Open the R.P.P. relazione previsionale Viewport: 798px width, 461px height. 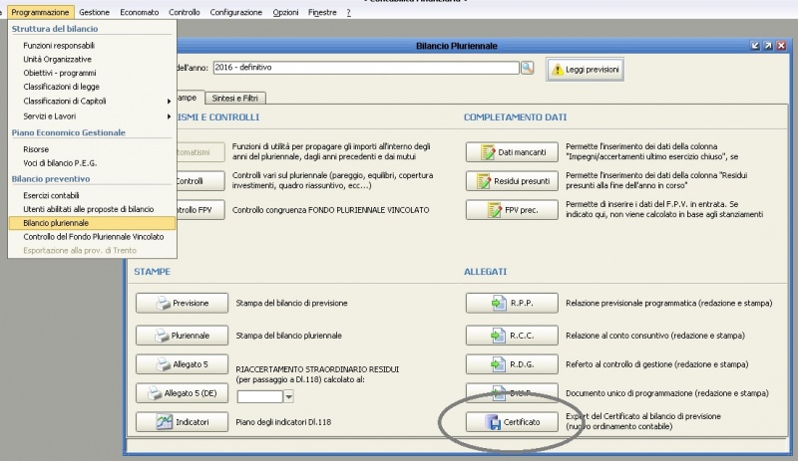tap(512, 303)
